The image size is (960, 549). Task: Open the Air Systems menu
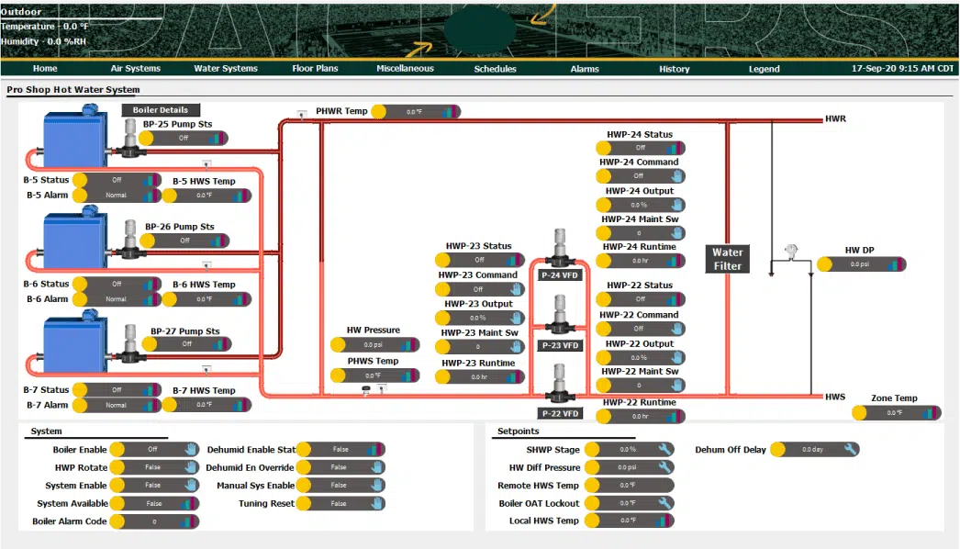[135, 69]
